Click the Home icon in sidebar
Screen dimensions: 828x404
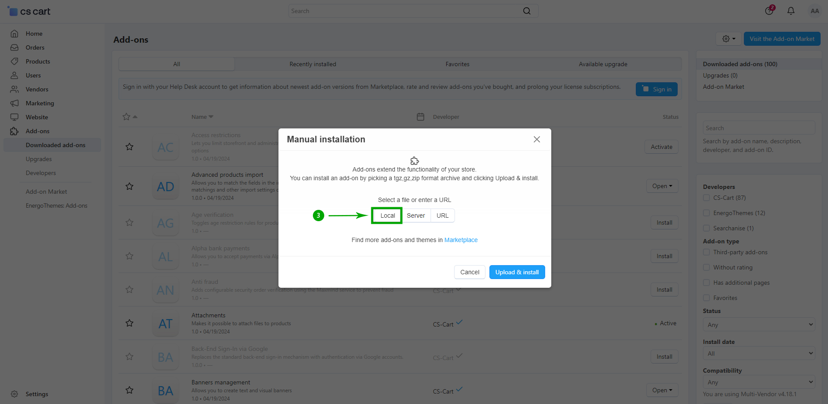pos(14,34)
